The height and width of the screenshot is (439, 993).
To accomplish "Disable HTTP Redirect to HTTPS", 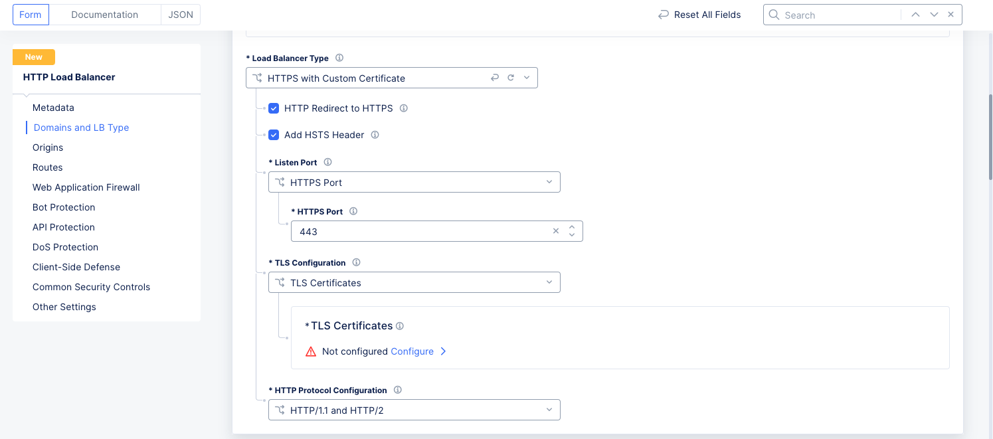I will [274, 108].
